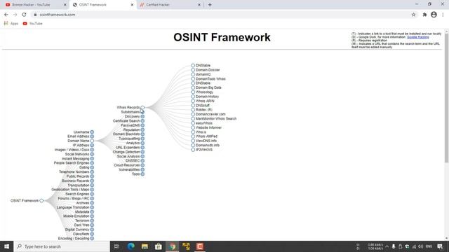The image size is (449, 252).
Task: Switch to the Certified Hacker tab
Action: pos(170,5)
